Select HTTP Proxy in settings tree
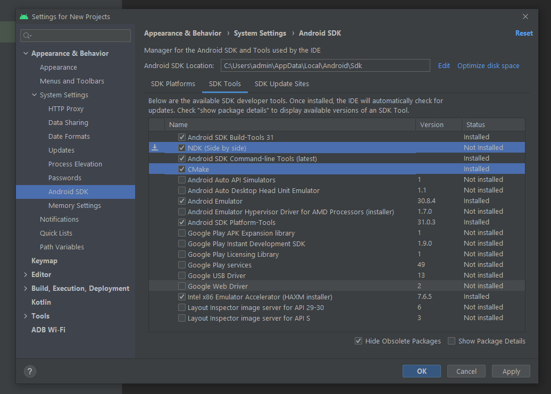 66,109
